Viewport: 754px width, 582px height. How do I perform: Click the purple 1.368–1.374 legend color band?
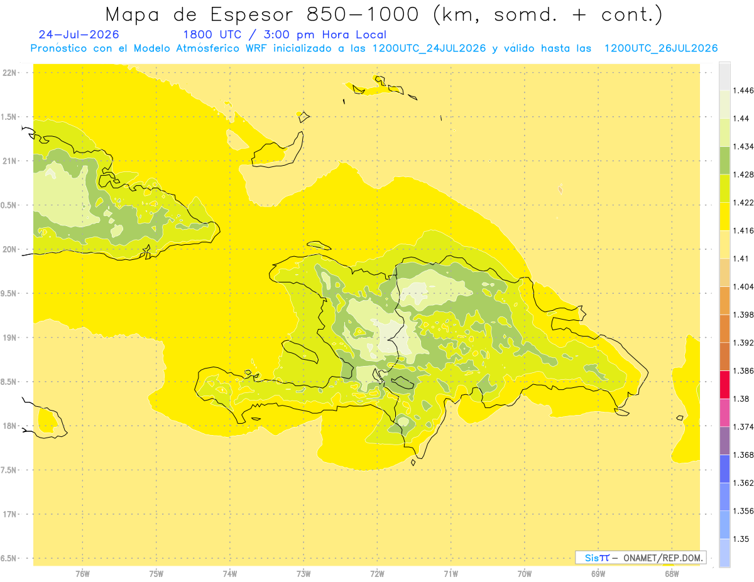(724, 441)
